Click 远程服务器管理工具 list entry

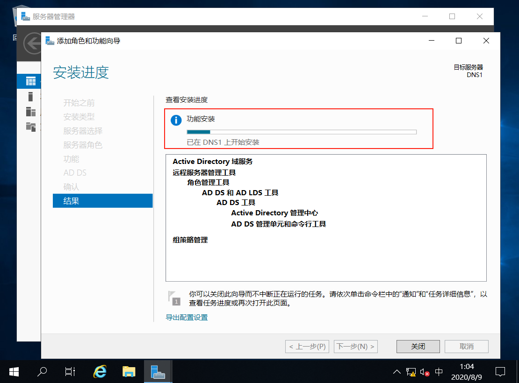tap(204, 173)
